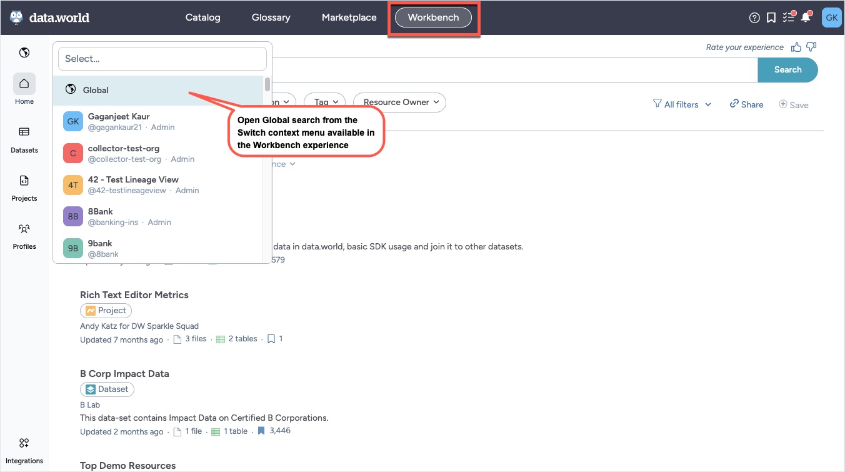This screenshot has width=845, height=472.
Task: Click the Save button
Action: click(794, 104)
